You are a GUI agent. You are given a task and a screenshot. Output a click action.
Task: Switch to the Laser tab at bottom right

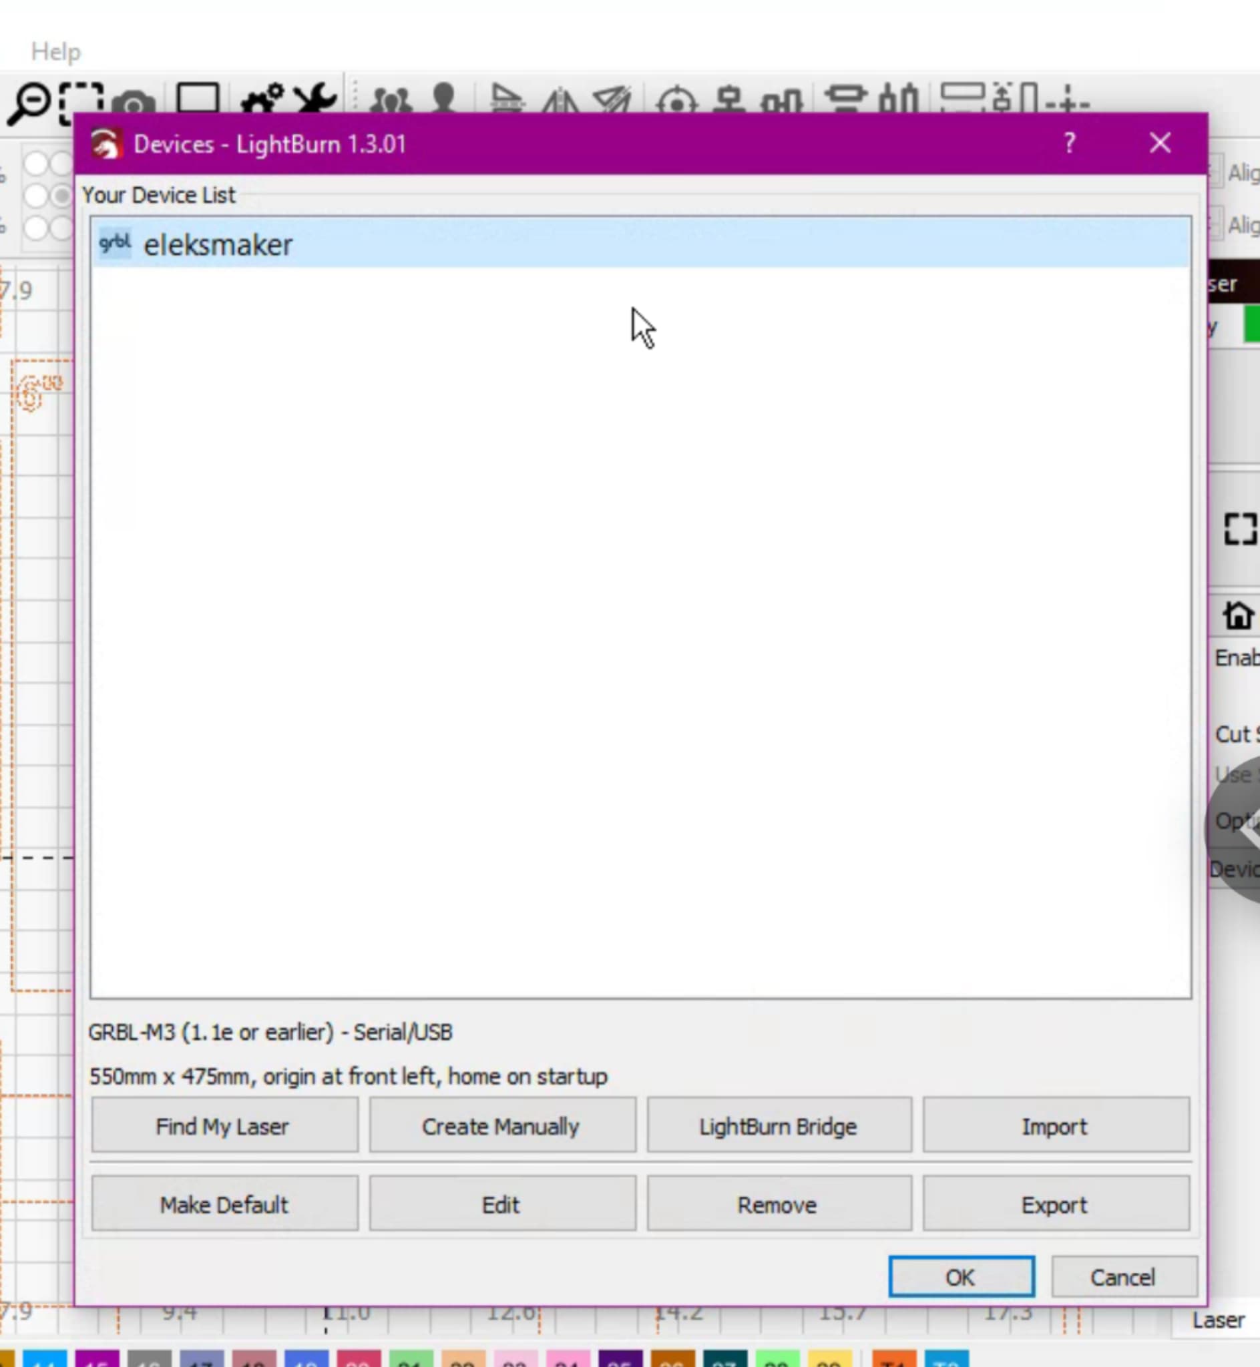tap(1218, 1320)
